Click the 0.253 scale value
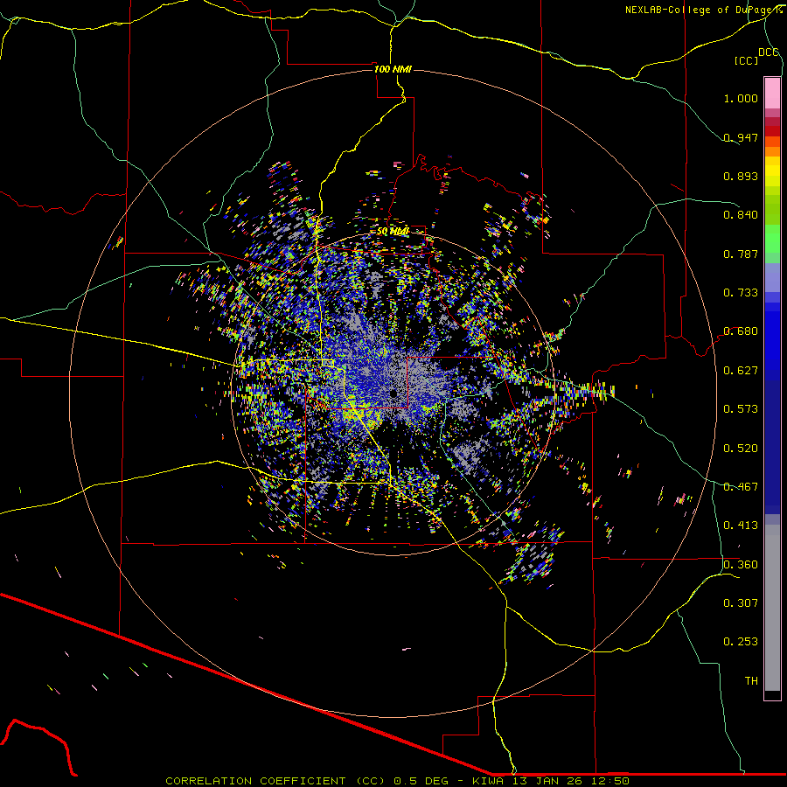787x787 pixels. click(x=741, y=642)
